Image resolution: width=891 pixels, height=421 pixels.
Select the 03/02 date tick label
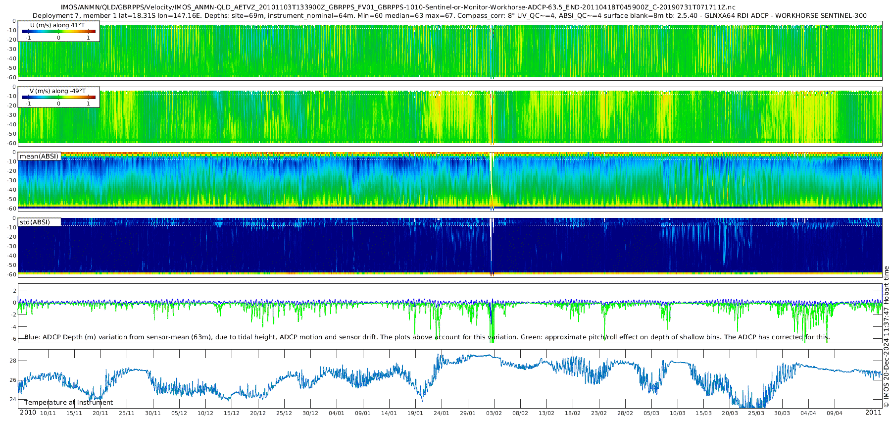494,413
